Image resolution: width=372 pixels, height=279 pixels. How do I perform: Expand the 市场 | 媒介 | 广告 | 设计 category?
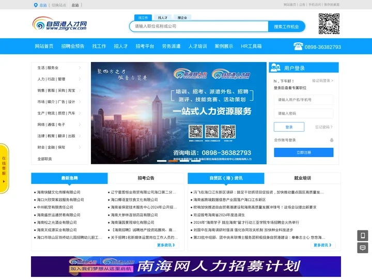click(59, 102)
